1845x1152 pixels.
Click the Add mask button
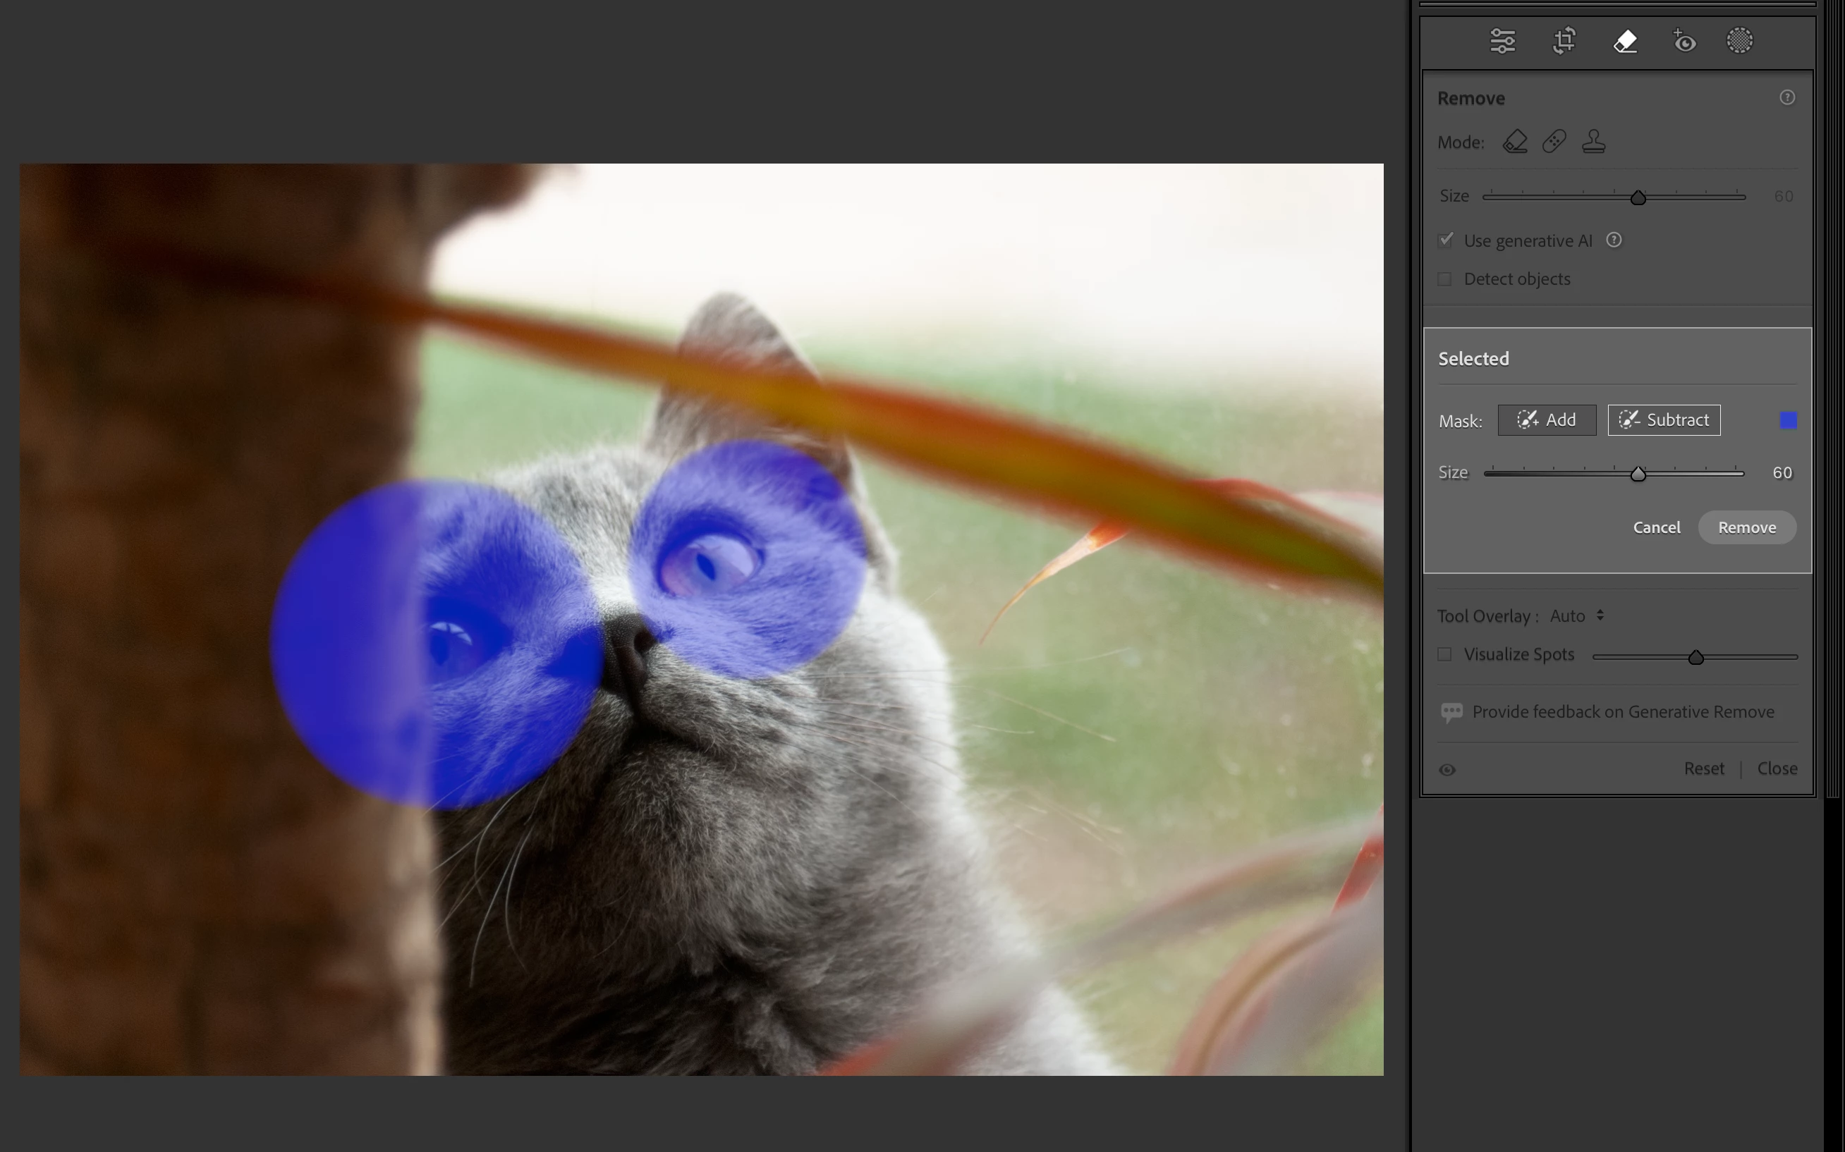click(x=1546, y=419)
